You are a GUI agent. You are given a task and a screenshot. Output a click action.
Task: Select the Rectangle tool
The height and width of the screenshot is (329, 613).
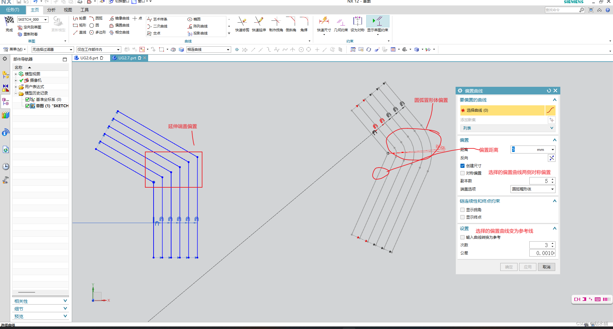pos(80,25)
